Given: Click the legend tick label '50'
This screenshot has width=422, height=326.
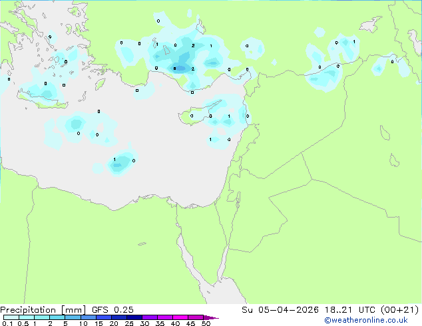Looking at the screenshot, I should coord(206,323).
